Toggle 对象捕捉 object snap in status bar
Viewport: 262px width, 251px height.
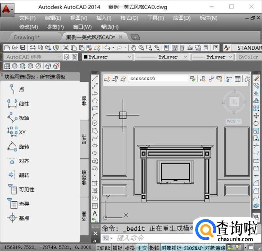(171, 248)
